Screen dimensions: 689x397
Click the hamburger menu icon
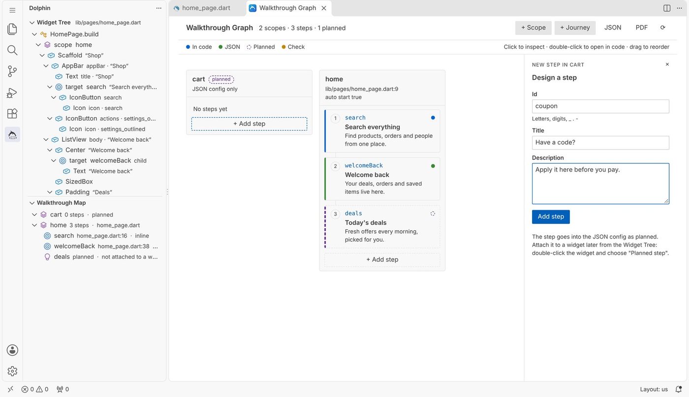coord(12,10)
